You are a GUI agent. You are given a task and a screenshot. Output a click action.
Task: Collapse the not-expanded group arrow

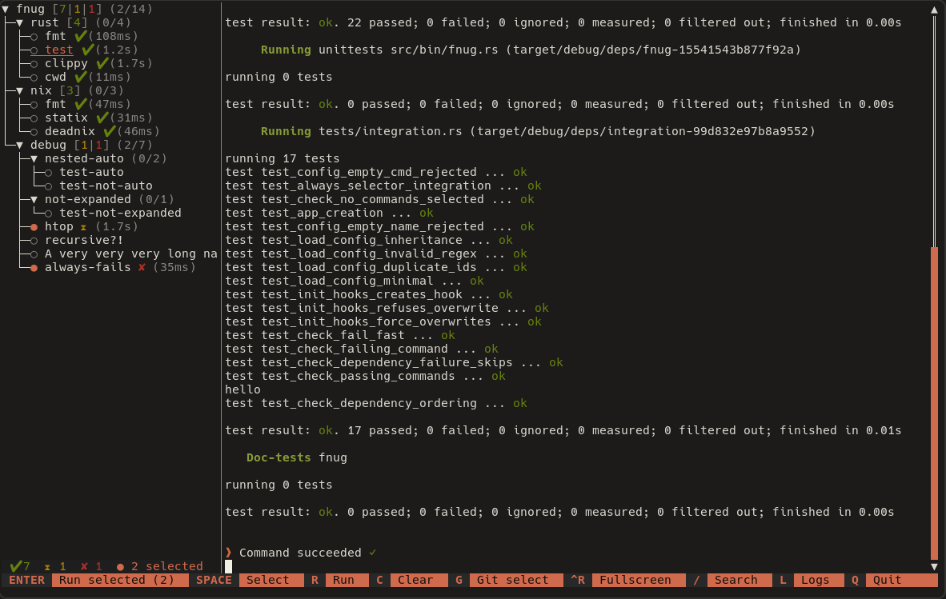coord(34,199)
